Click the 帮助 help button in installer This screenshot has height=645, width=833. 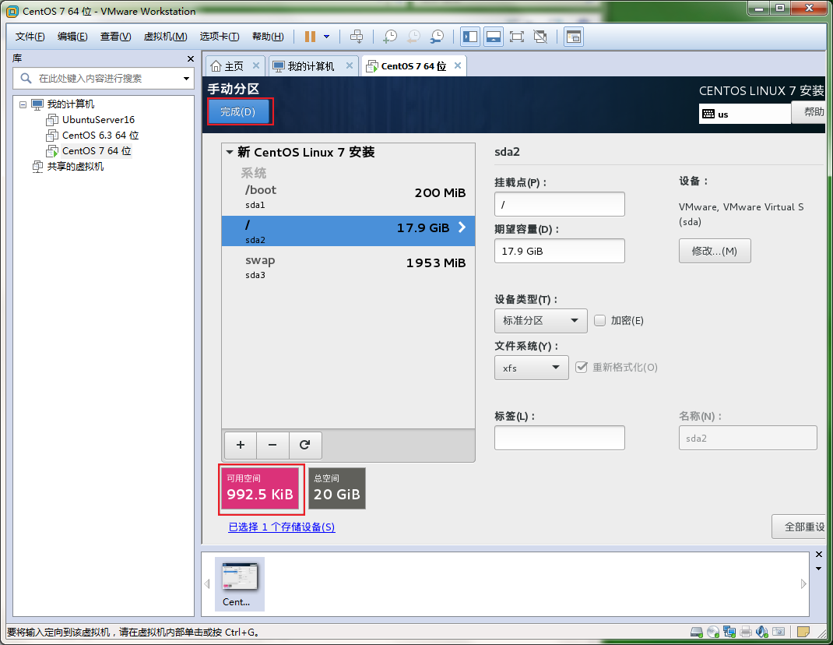point(809,112)
